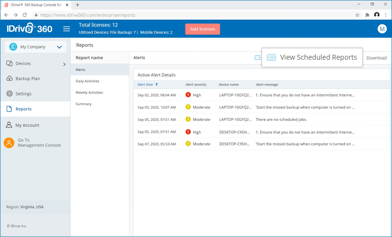The height and width of the screenshot is (237, 392).
Task: Click the Alert message column header
Action: 267,85
